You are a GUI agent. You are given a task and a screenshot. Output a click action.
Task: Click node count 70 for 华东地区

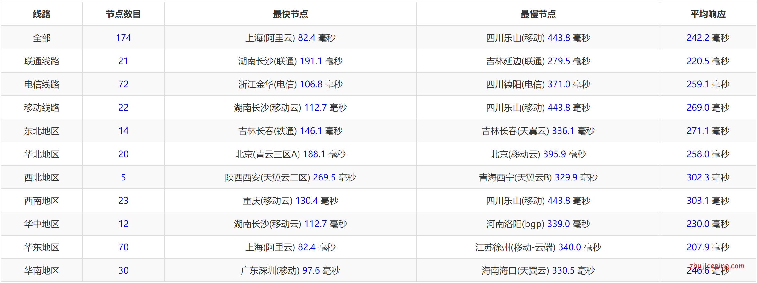(x=123, y=247)
